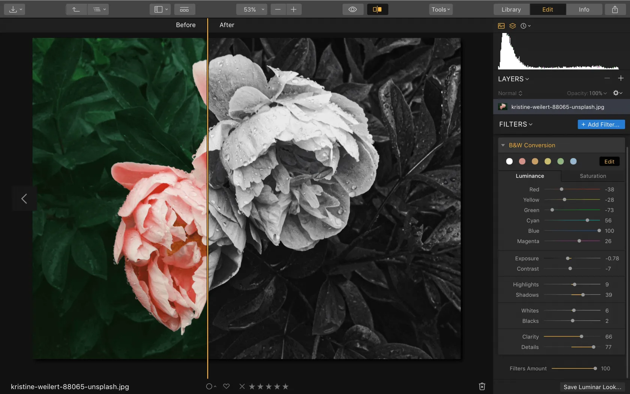
Task: Open the Tools dropdown menu
Action: (x=440, y=9)
